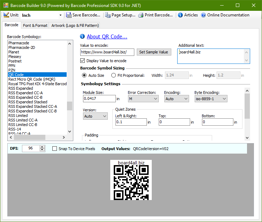
Task: Click the Value to encode text field
Action: coord(107,52)
